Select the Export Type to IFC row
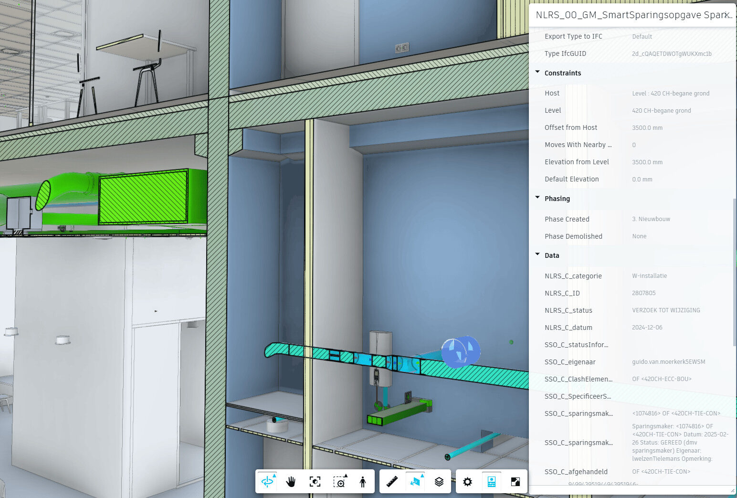 pos(632,36)
